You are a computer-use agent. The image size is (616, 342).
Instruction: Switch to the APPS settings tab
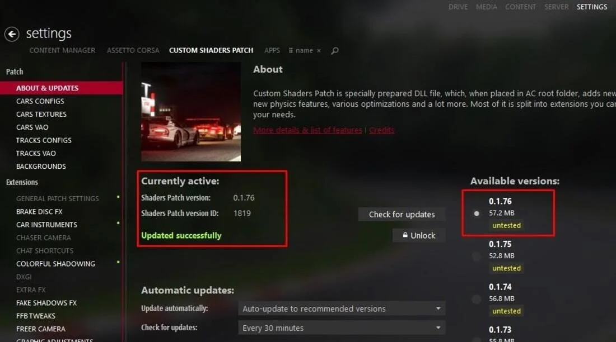(272, 50)
